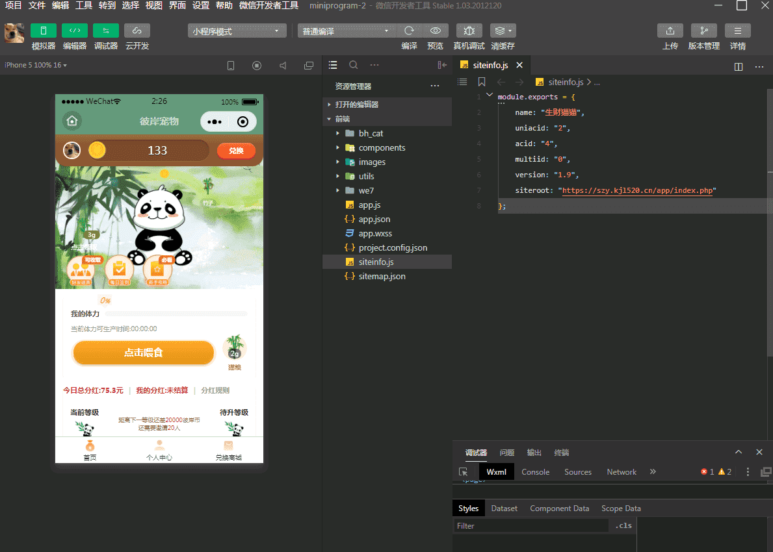Screen dimensions: 773x552
Task: Click the bookmark icon in editor breadcrumb
Action: point(482,82)
